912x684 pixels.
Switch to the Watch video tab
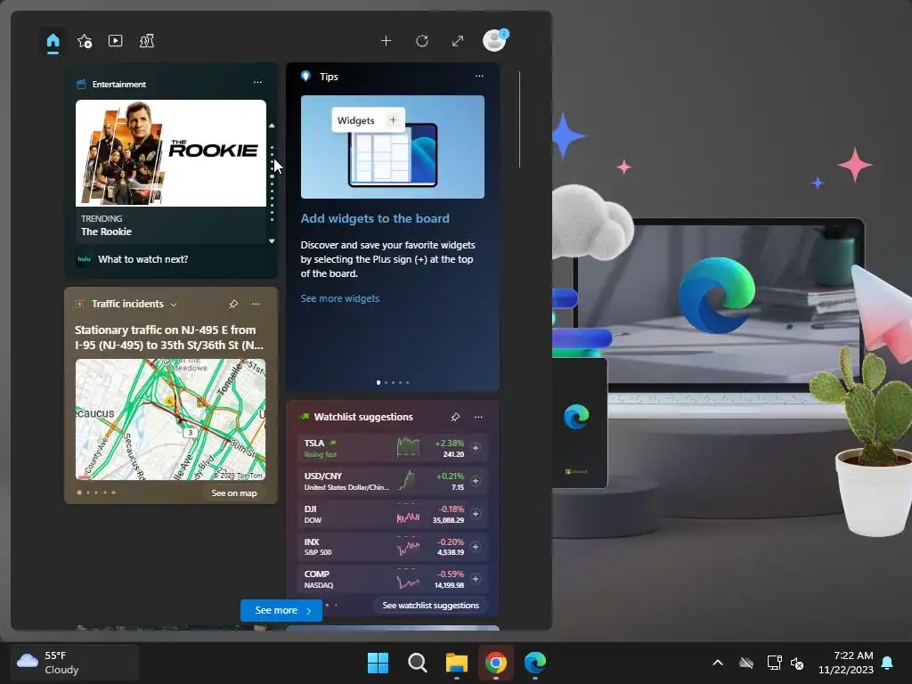(115, 41)
